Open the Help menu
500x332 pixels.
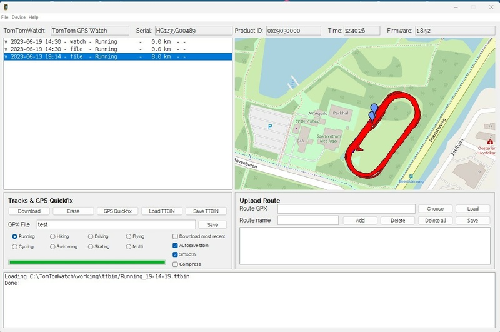[x=34, y=18]
